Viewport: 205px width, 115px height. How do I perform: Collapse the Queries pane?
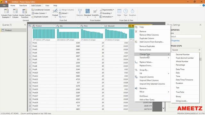click(x=25, y=25)
